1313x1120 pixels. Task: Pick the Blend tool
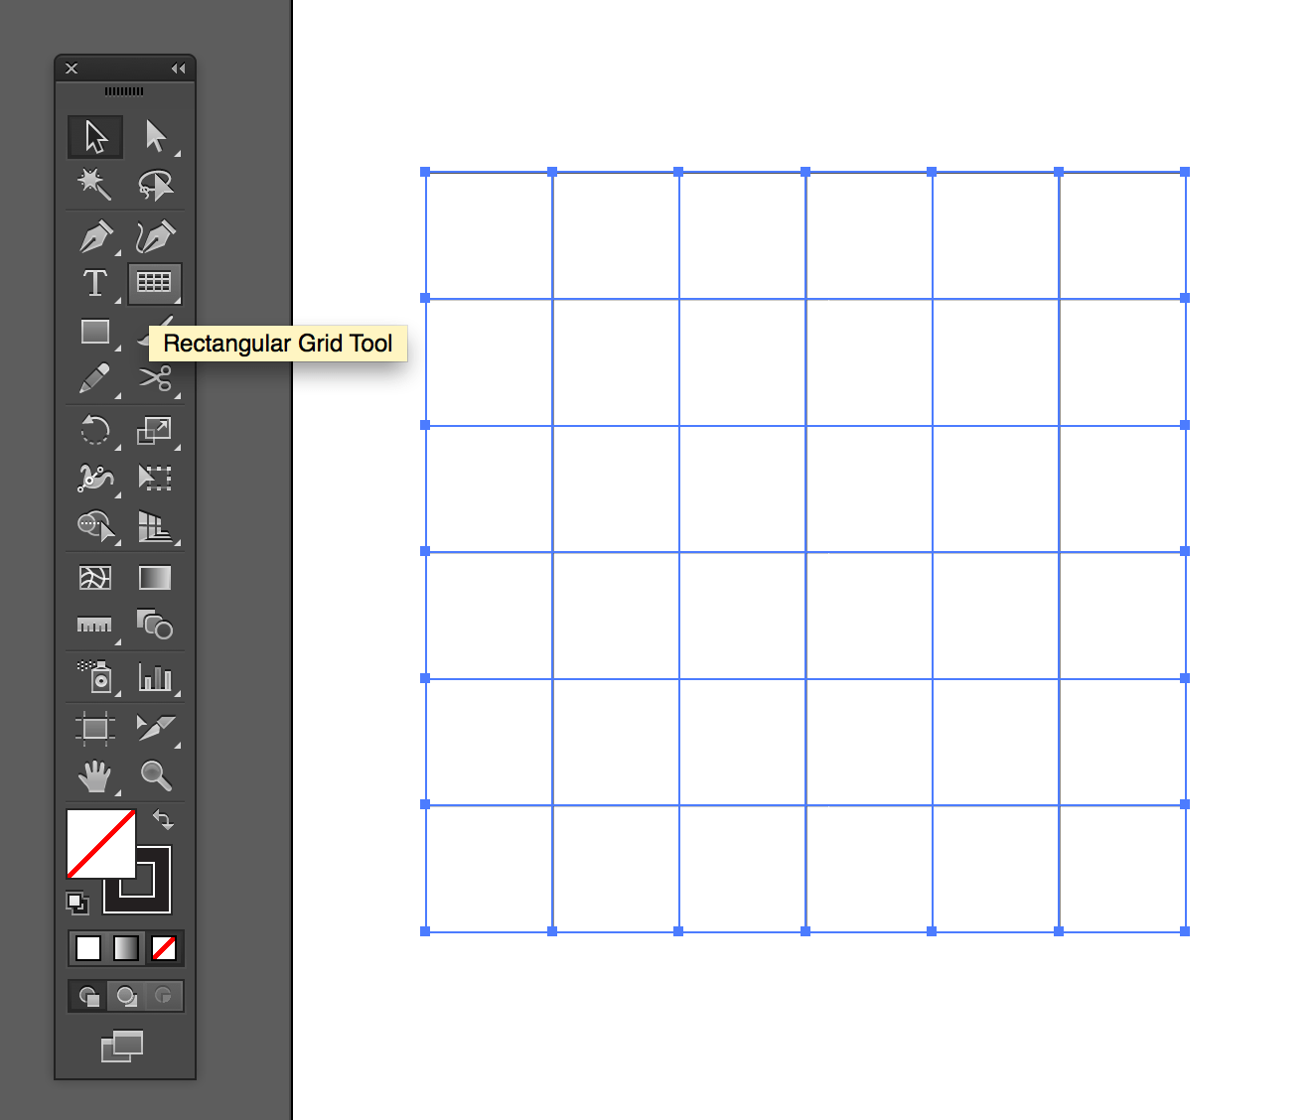[x=155, y=626]
